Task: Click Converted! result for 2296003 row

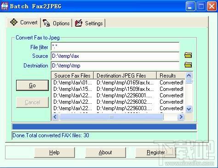Action: (x=172, y=108)
